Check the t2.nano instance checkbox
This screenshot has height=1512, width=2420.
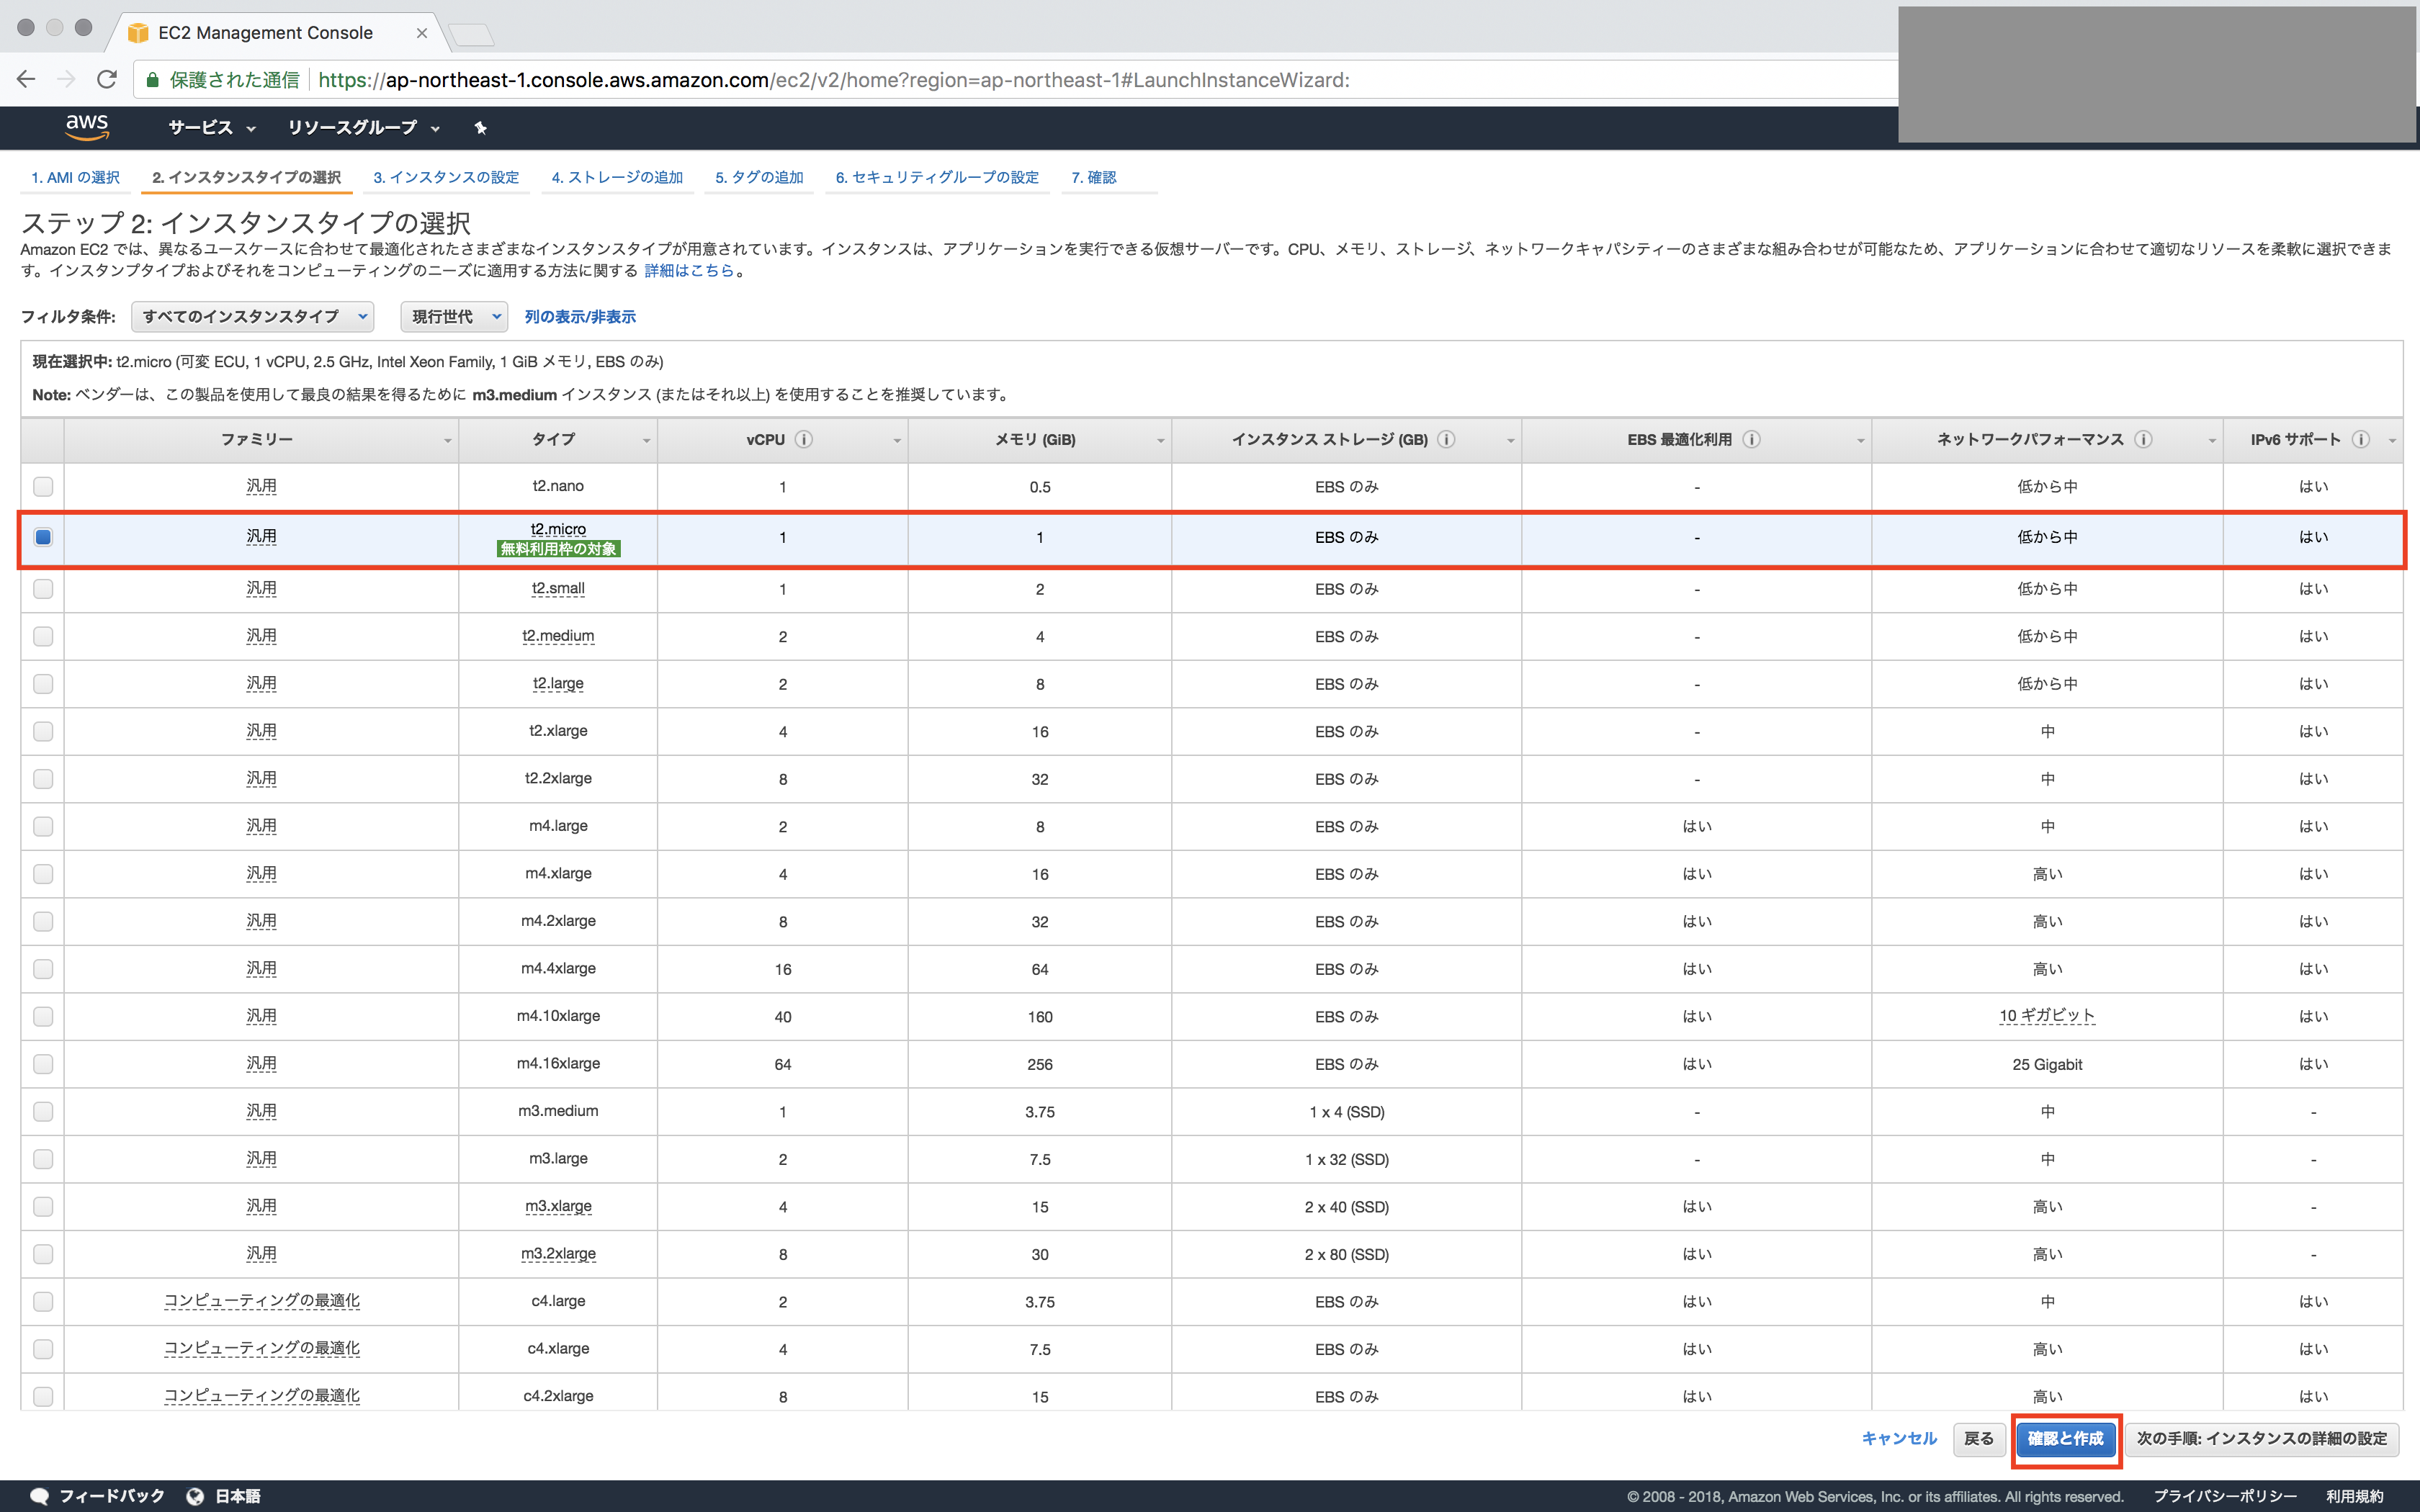(x=43, y=486)
